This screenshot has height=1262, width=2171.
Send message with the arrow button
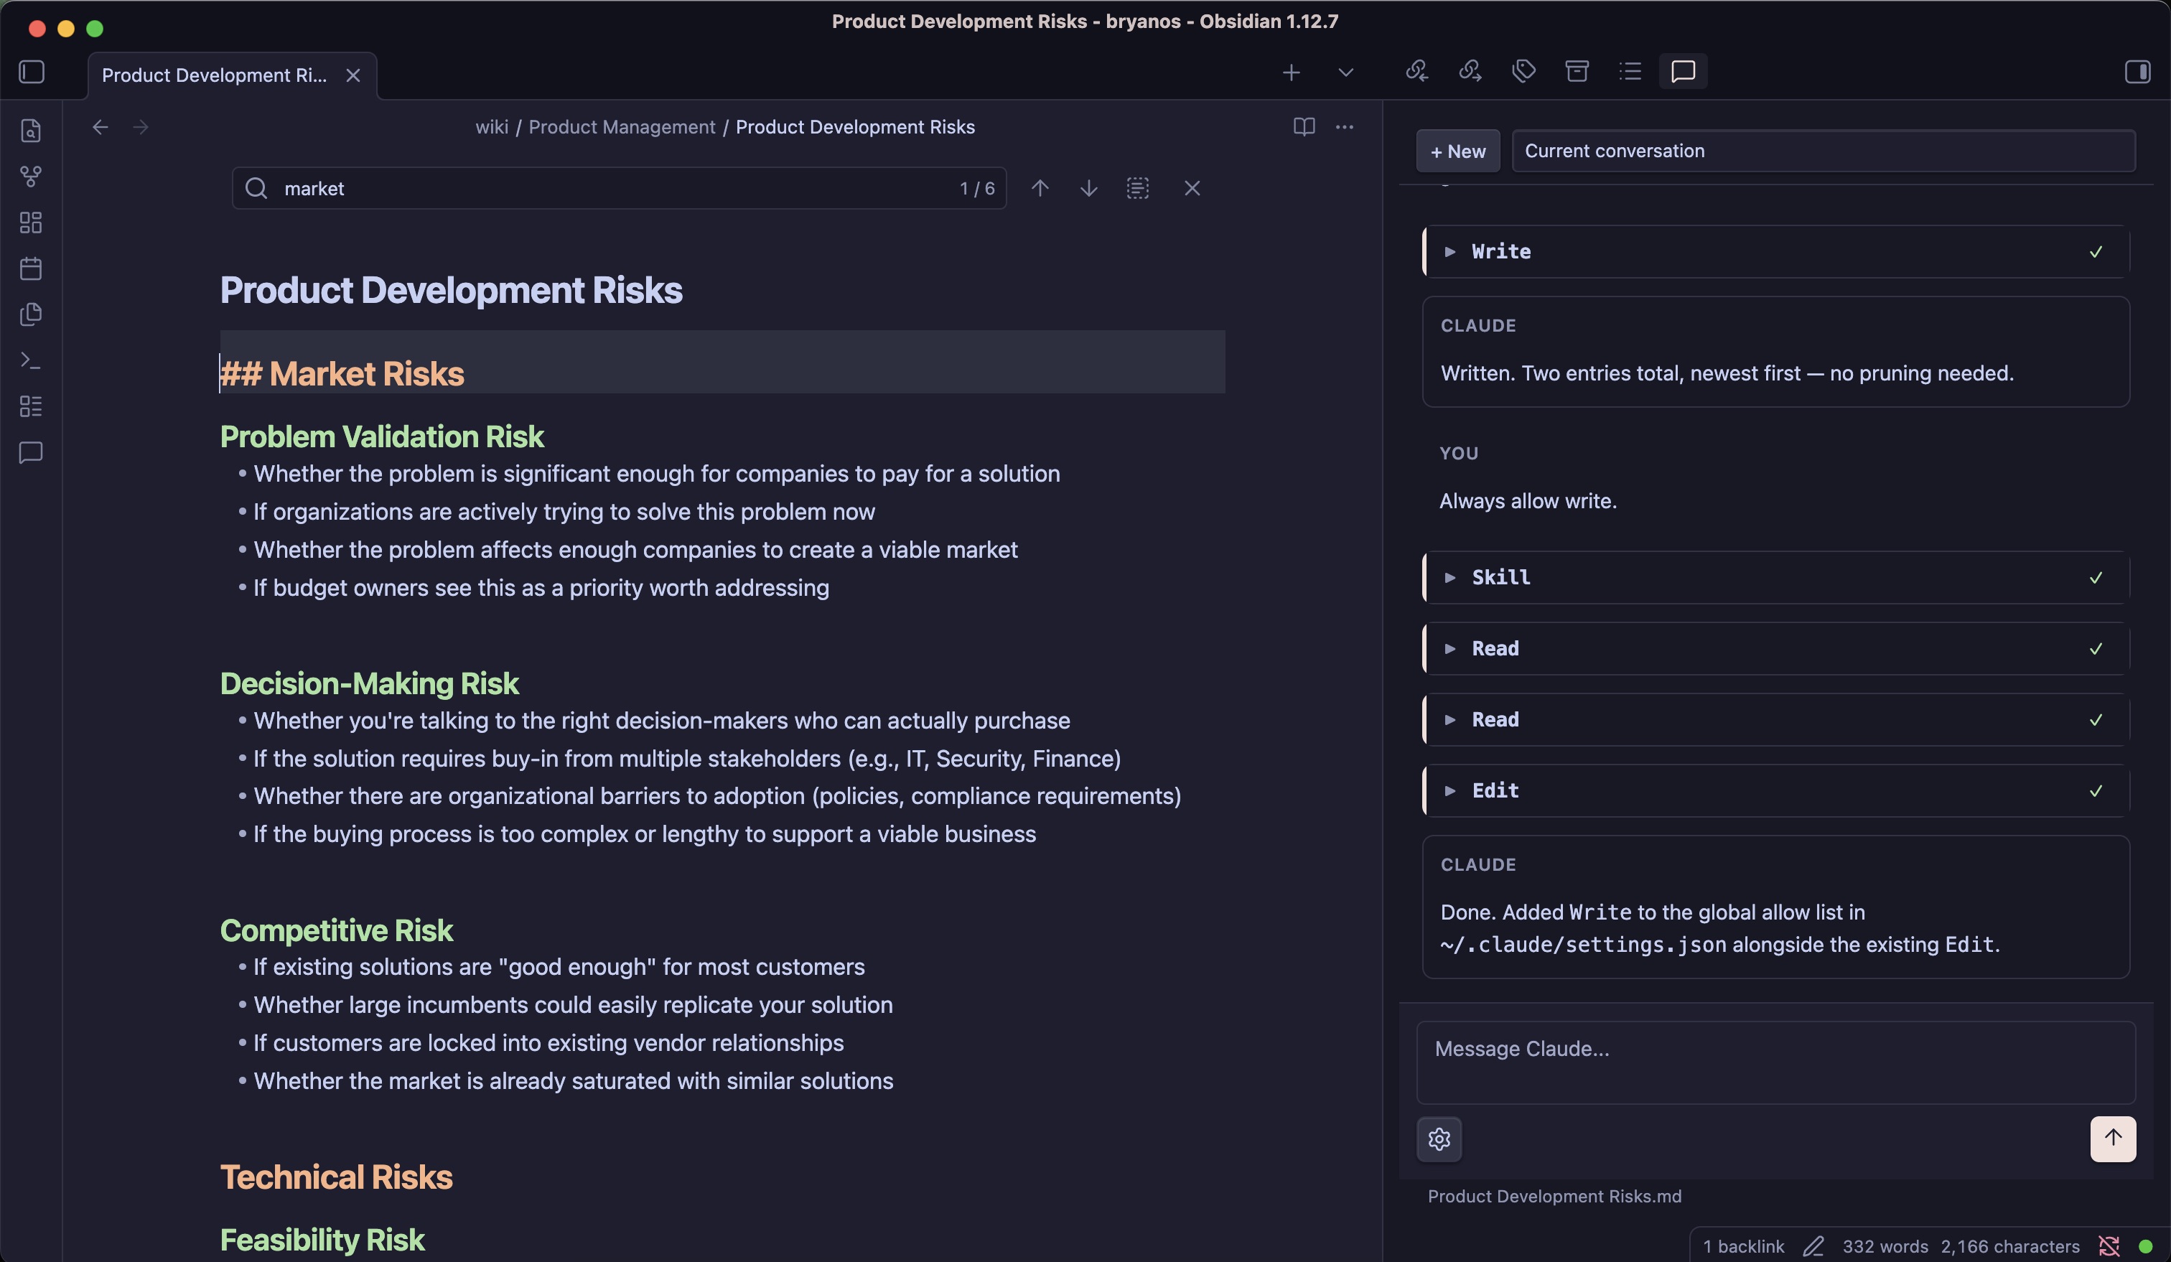[2112, 1139]
